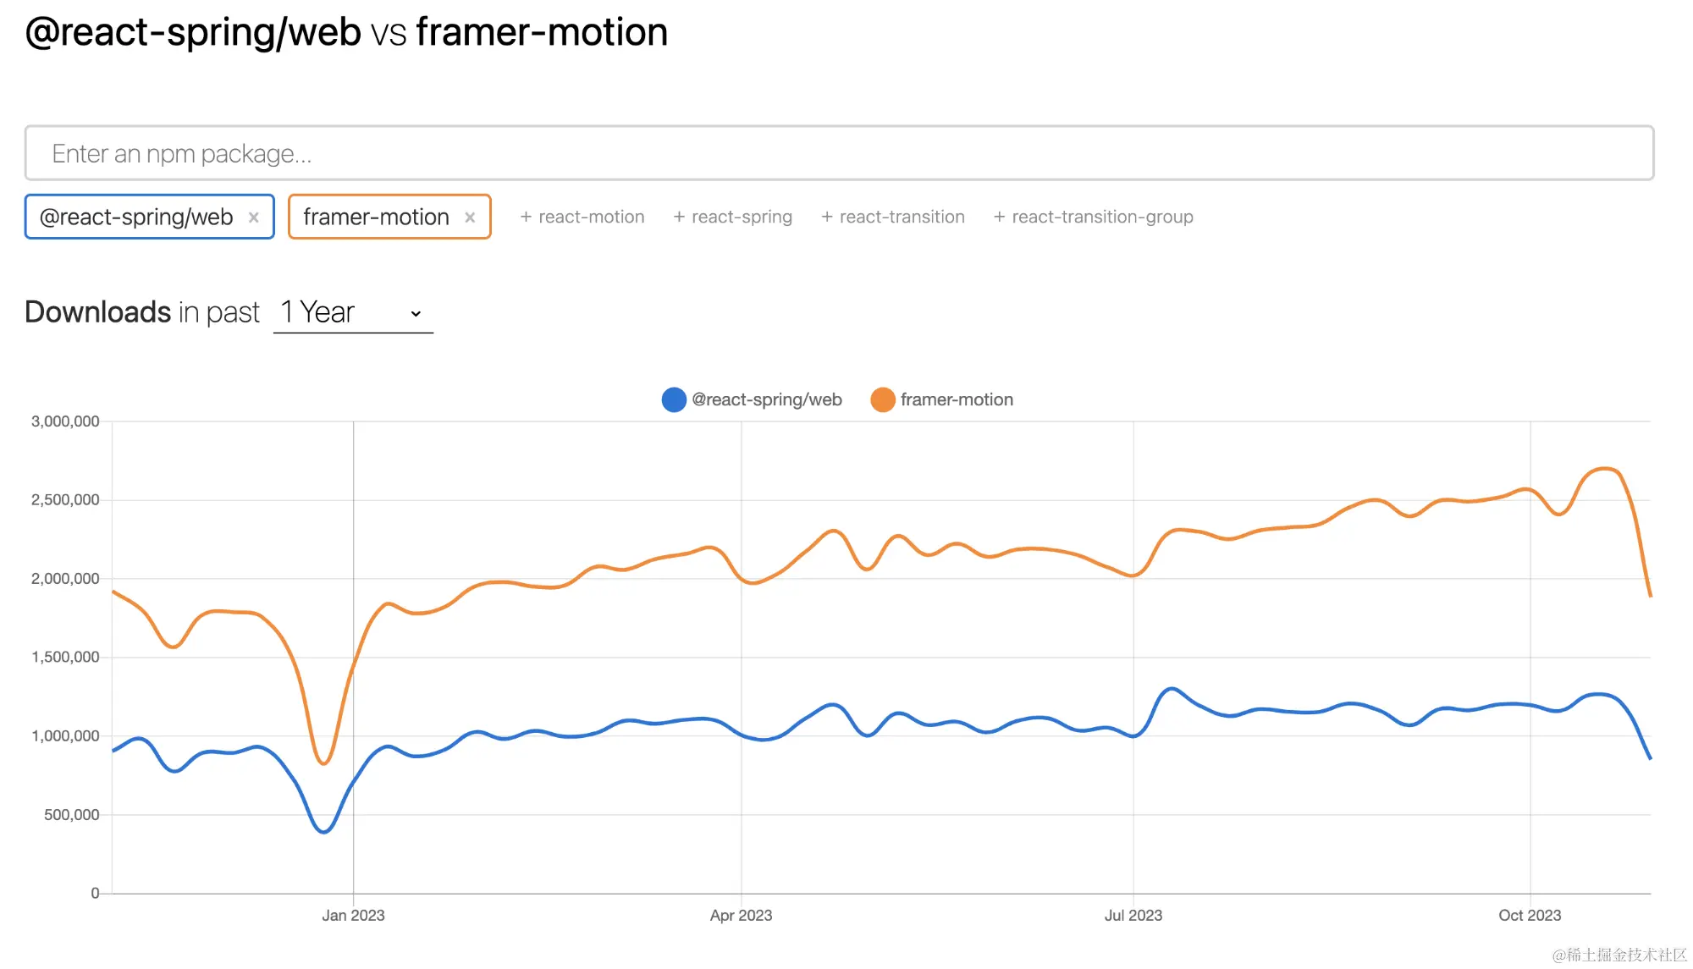Add the react-spring suggestion

[x=742, y=217]
